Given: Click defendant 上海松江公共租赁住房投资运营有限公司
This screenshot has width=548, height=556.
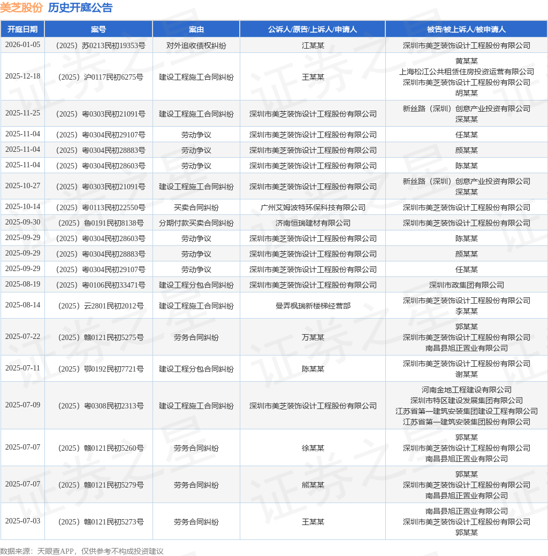Looking at the screenshot, I should click(x=466, y=72).
